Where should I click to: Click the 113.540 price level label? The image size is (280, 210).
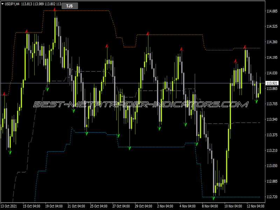(x=272, y=119)
